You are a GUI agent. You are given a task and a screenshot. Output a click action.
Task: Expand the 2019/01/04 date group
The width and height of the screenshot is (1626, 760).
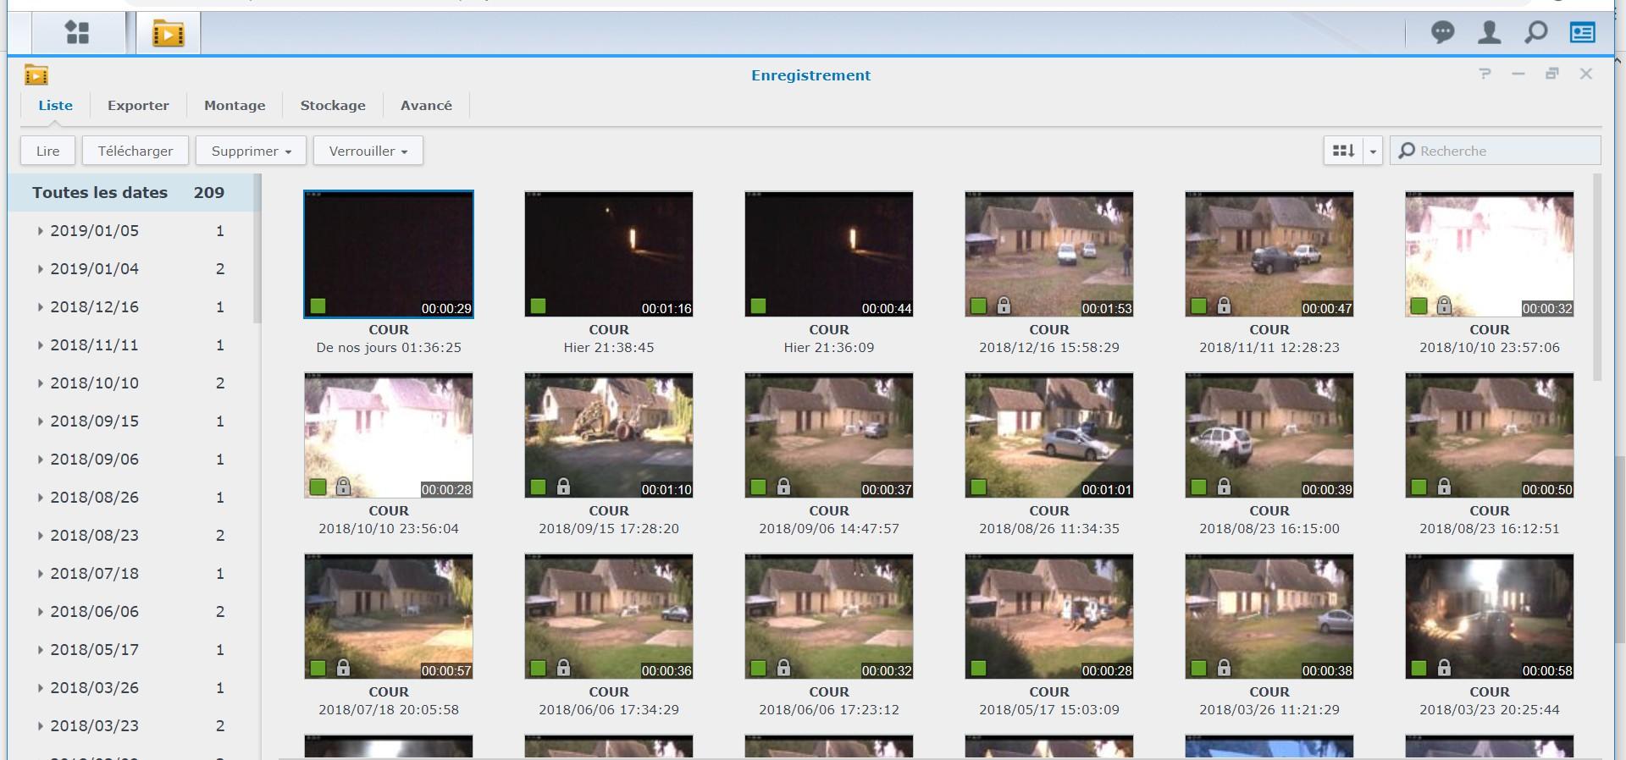pyautogui.click(x=40, y=269)
